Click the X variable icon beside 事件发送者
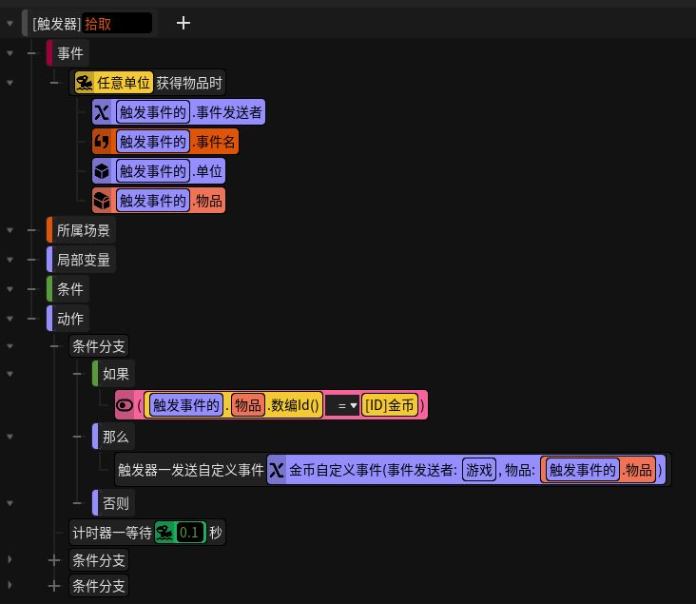 (102, 112)
